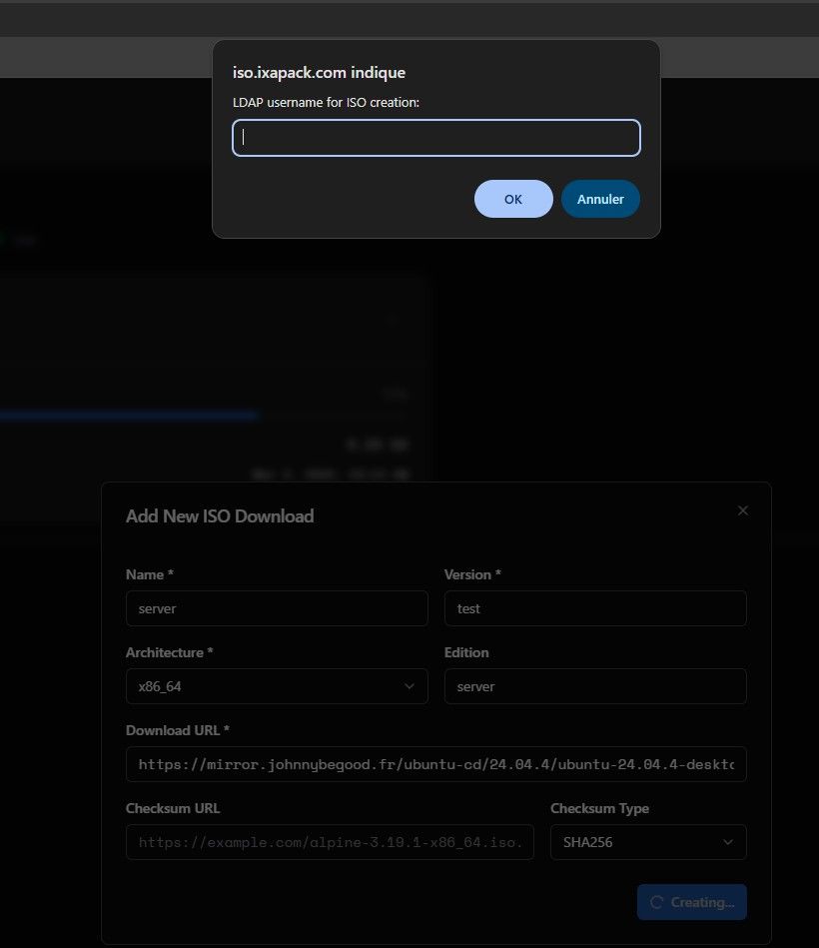Image resolution: width=819 pixels, height=948 pixels.
Task: Click the Name field containing server
Action: coord(276,608)
